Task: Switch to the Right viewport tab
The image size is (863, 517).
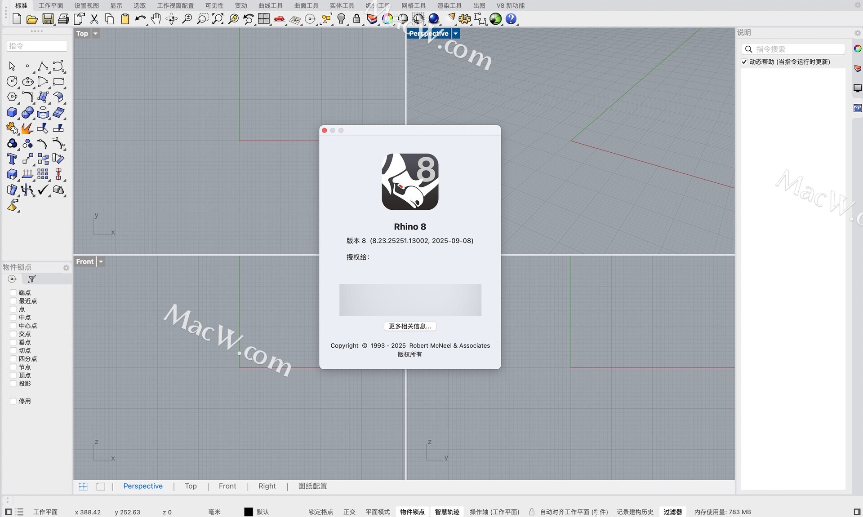Action: point(267,486)
